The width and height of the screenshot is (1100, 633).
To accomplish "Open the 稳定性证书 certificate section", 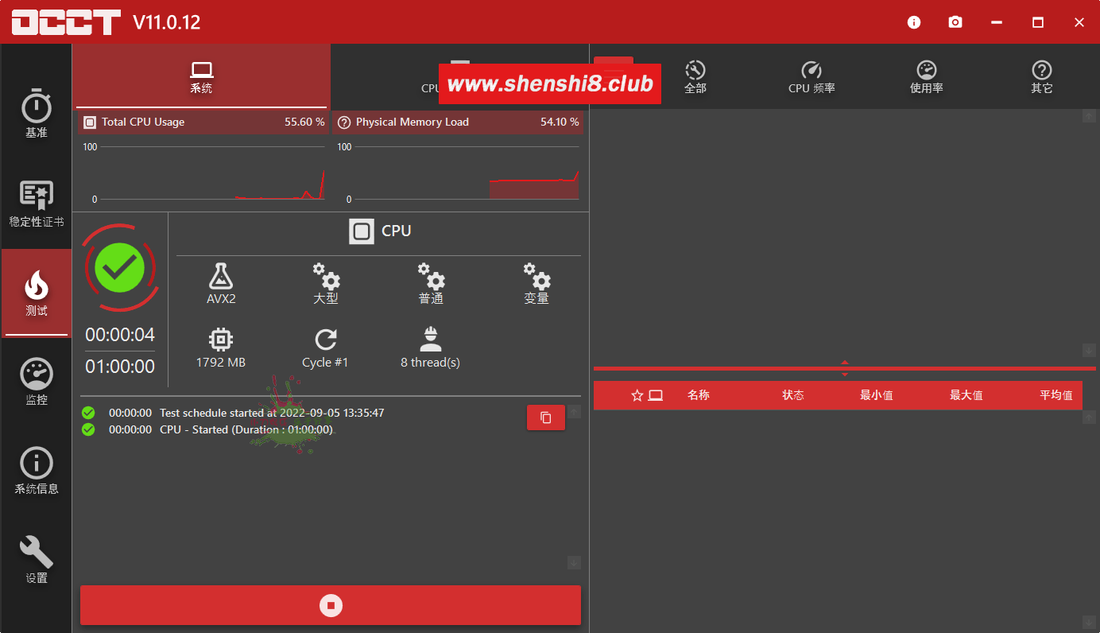I will (36, 203).
